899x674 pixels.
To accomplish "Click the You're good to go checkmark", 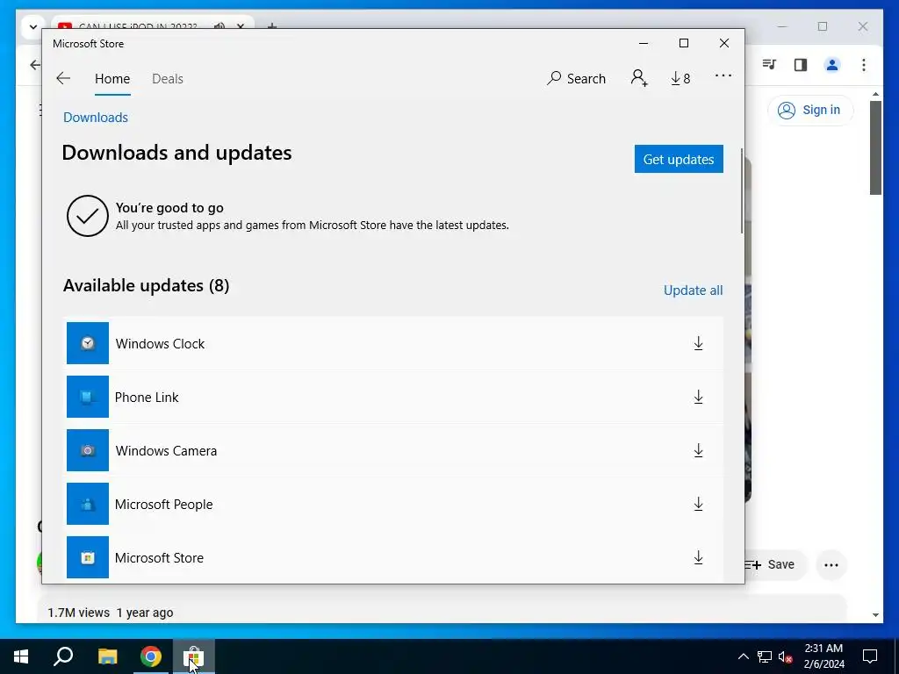I will (x=88, y=216).
